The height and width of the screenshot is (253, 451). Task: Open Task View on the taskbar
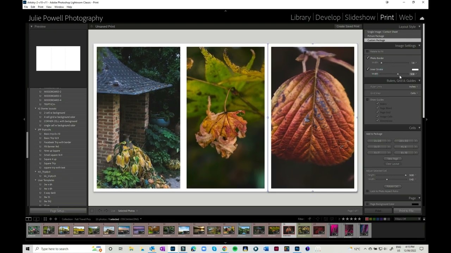point(121,249)
